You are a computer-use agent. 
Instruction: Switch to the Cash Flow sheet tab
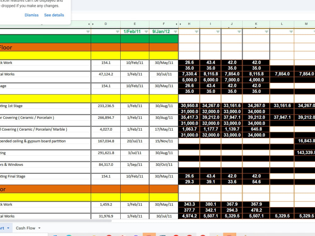[x=26, y=228]
